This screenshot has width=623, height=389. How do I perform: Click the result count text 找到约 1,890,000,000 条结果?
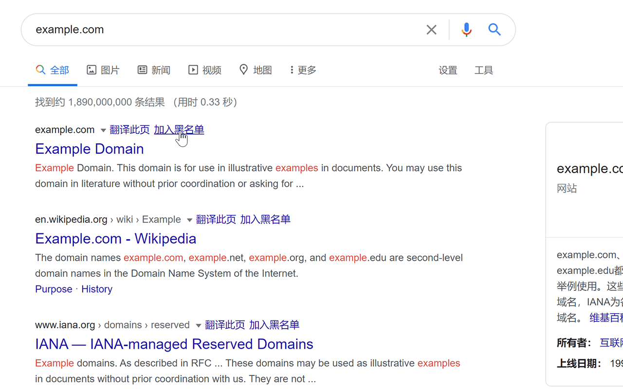[x=100, y=102]
